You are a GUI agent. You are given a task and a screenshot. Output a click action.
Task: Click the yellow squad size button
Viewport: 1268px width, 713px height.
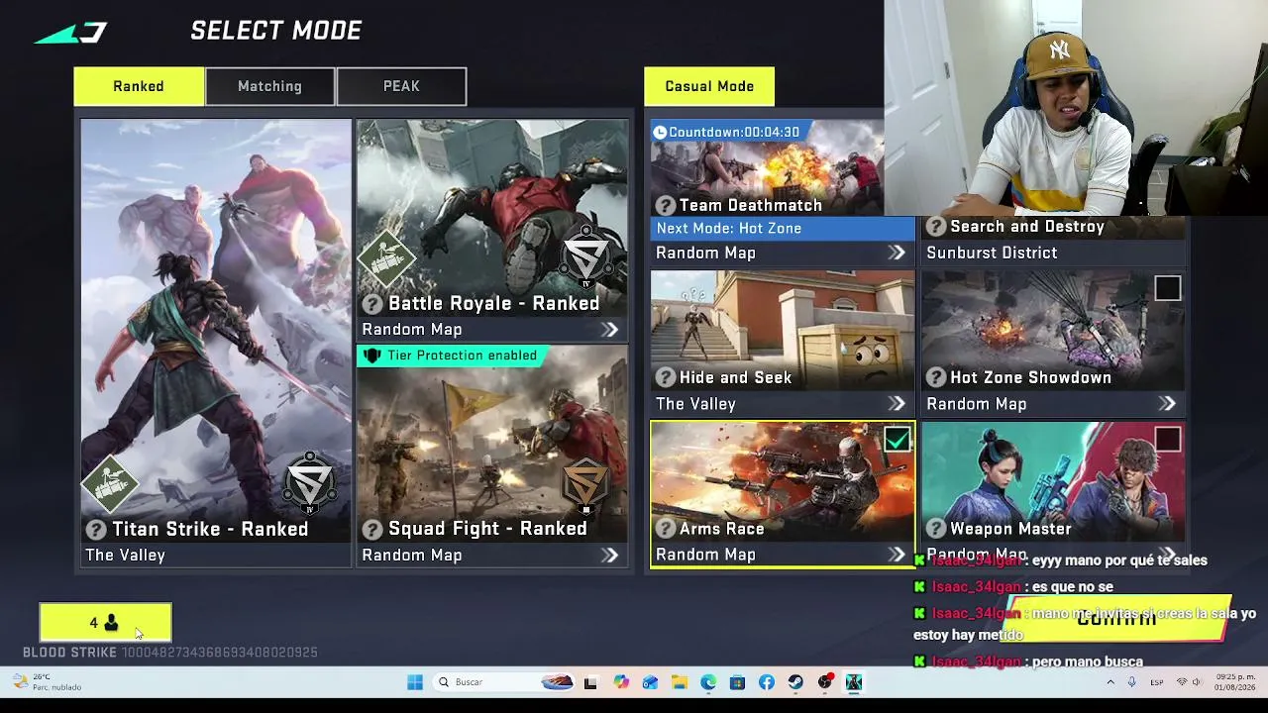coord(105,623)
